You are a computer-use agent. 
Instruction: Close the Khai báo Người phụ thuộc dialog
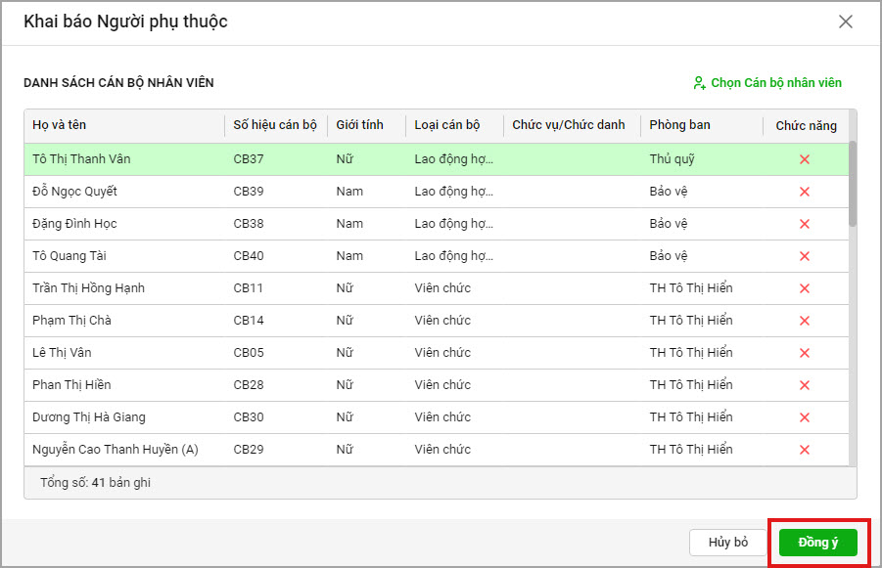846,22
